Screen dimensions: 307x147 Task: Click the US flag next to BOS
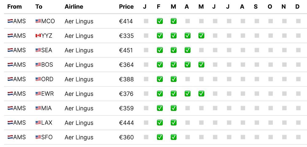(x=38, y=65)
